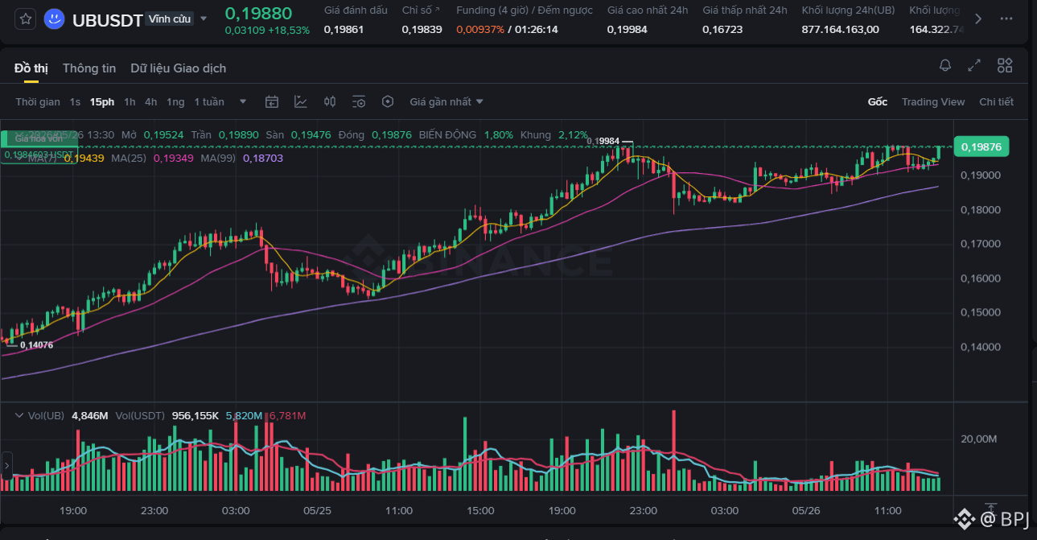
Task: Click the Funding (4 giờ) / Đếm ngược label
Action: point(525,10)
